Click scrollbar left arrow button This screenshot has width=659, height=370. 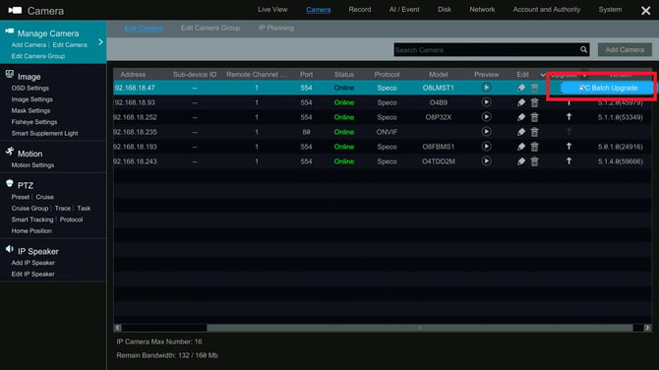coord(118,328)
